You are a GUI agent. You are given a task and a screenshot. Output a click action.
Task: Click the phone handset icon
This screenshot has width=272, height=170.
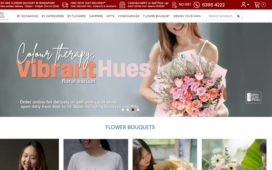tap(197, 5)
